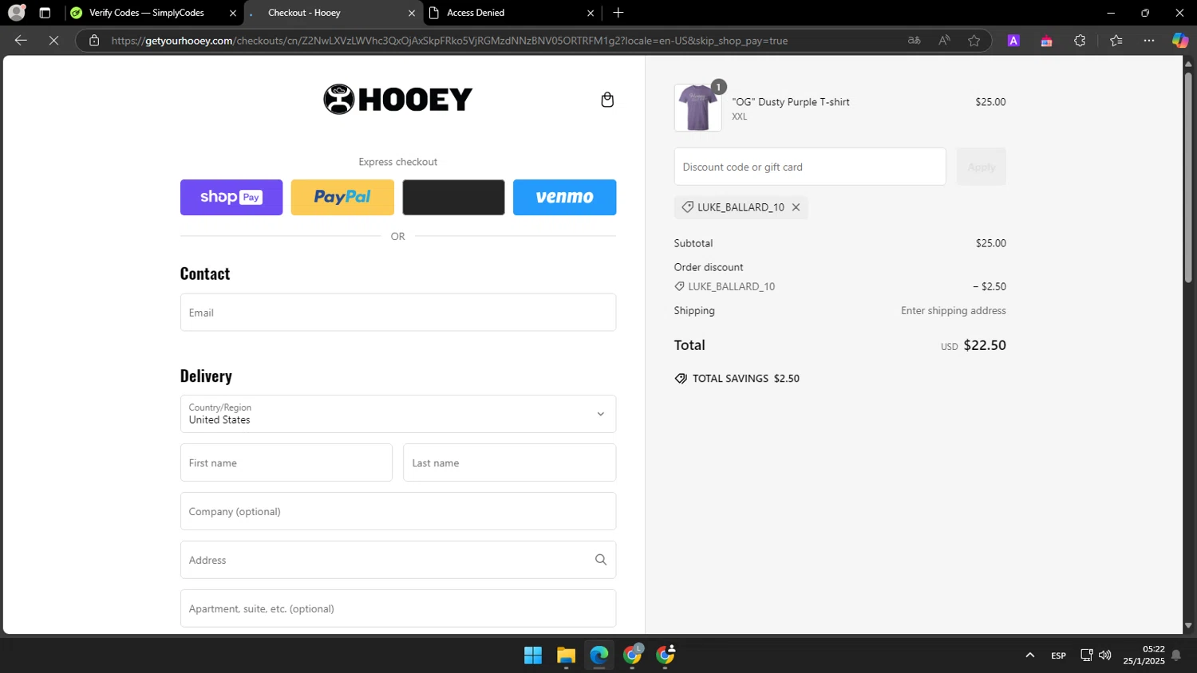This screenshot has height=673, width=1197.
Task: Open tab actions menu icon
Action: tap(45, 13)
